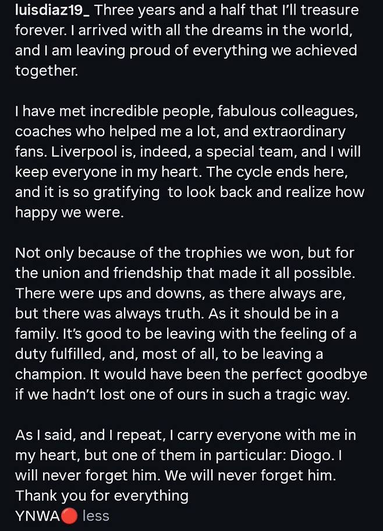Click the line 'We will never forget him.'
Viewport: 383px width, 531px height.
(x=250, y=476)
